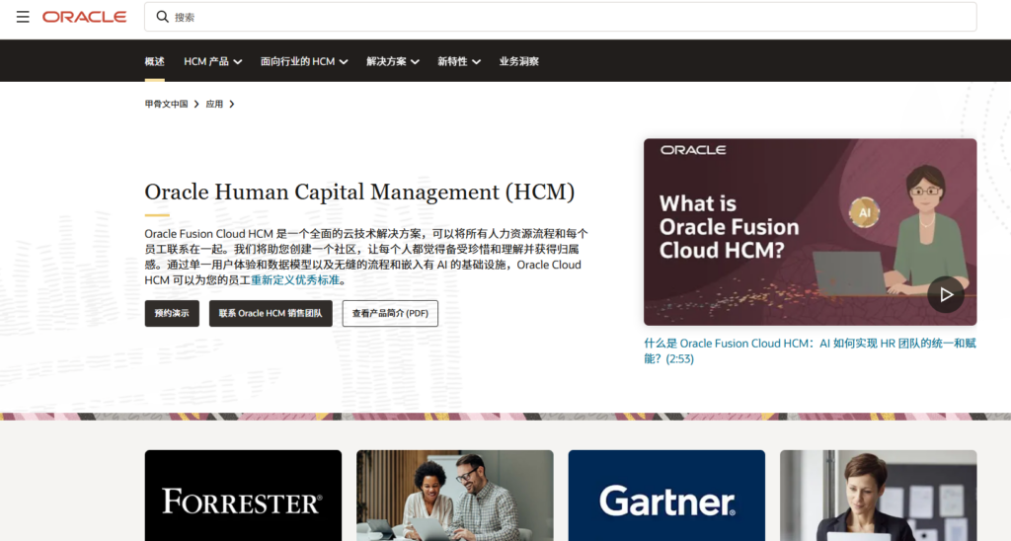Follow the 甲骨文中国 breadcrumb link
Image resolution: width=1011 pixels, height=541 pixels.
[x=166, y=104]
